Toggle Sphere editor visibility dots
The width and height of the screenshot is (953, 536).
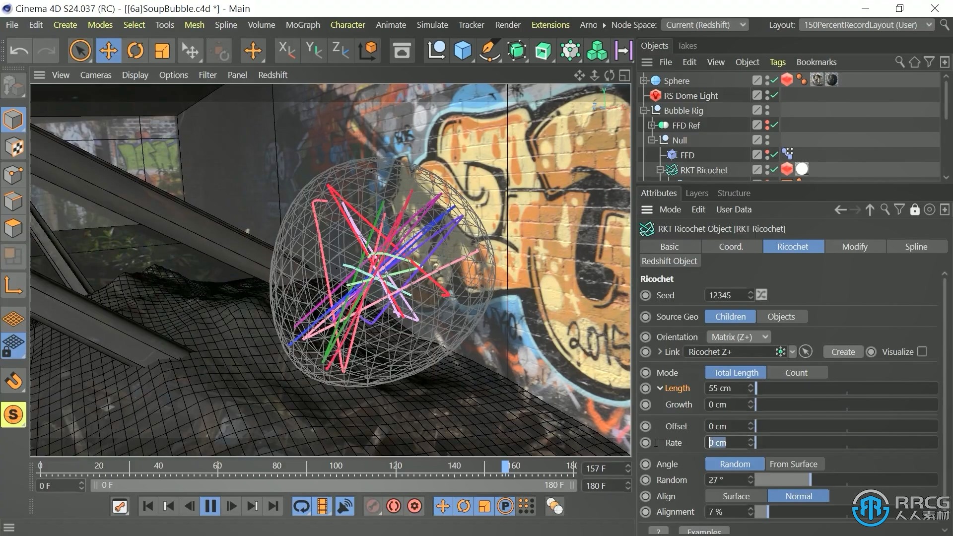coord(767,80)
